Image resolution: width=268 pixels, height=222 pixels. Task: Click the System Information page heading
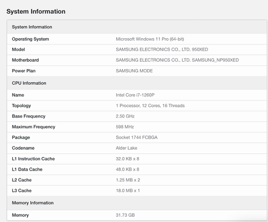[36, 11]
